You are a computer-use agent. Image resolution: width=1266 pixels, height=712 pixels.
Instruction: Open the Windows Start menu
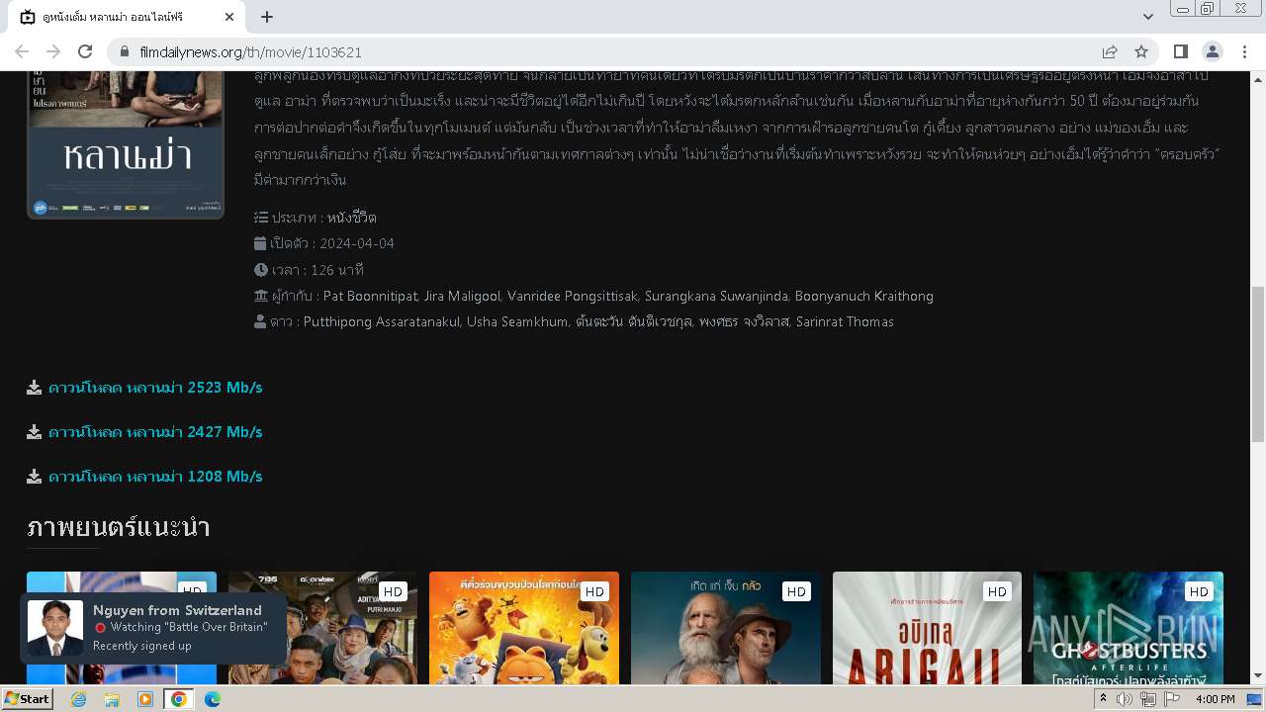(27, 698)
